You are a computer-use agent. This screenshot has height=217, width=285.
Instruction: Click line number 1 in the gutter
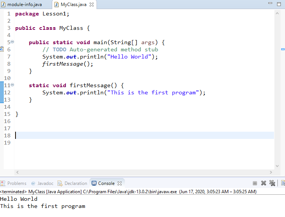(x=9, y=14)
